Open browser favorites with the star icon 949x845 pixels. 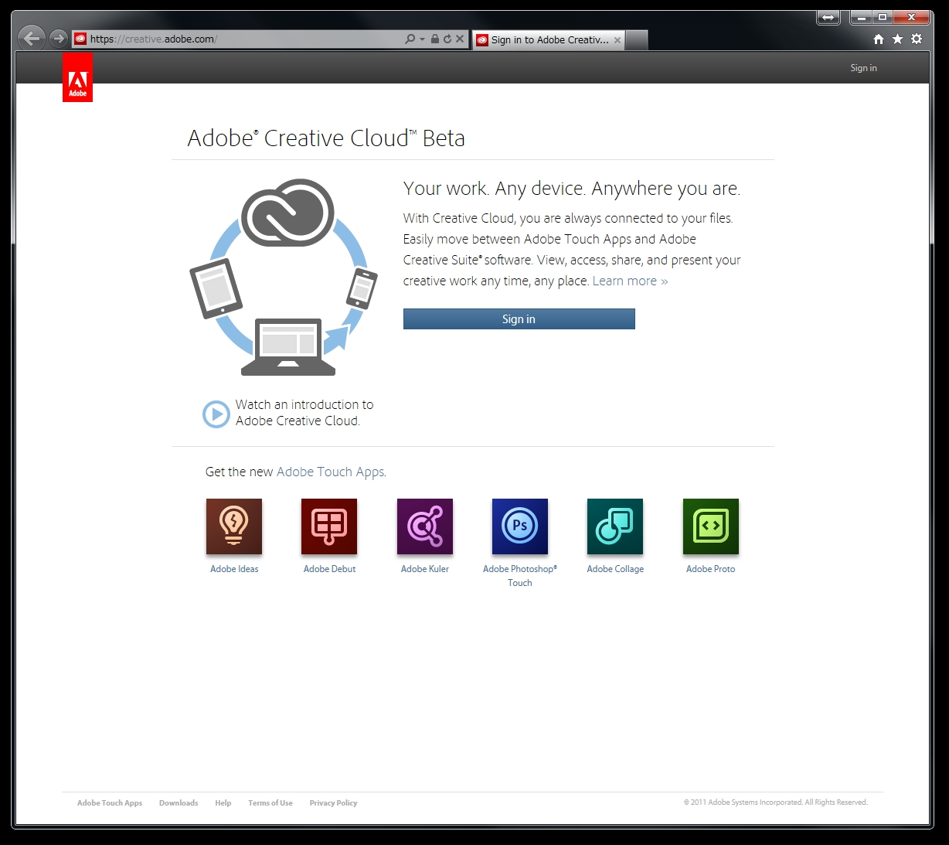(x=897, y=39)
